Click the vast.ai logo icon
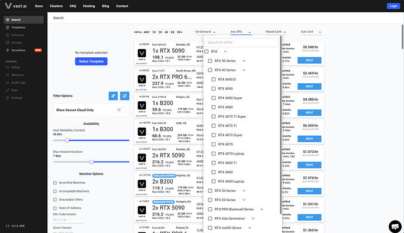The image size is (404, 233). 8,6
